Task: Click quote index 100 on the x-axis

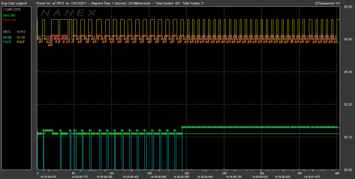Action: tap(112, 173)
